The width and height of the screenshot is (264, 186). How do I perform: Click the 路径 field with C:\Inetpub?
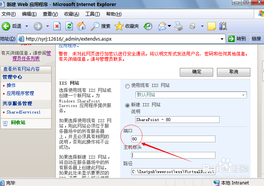coord(173,172)
